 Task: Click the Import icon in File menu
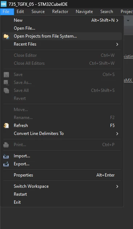coord(6,156)
